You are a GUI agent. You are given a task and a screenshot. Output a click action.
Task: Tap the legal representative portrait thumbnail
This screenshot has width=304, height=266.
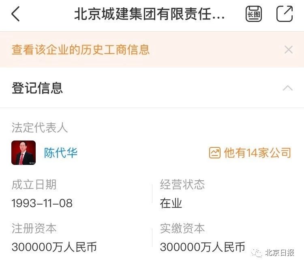pyautogui.click(x=24, y=153)
